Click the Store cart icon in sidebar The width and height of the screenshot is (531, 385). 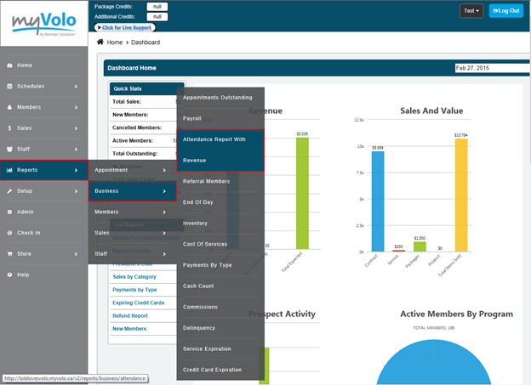[9, 253]
